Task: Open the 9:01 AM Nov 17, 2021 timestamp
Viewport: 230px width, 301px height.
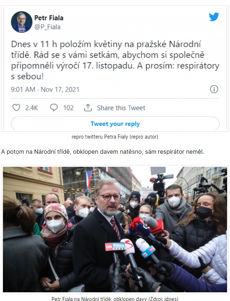Action: (x=45, y=89)
